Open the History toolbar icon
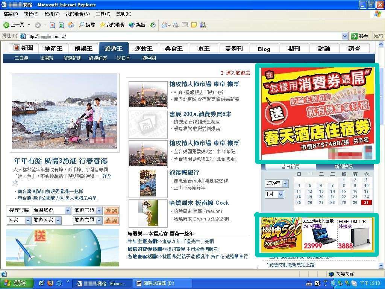The width and height of the screenshot is (385, 289). pos(153,25)
